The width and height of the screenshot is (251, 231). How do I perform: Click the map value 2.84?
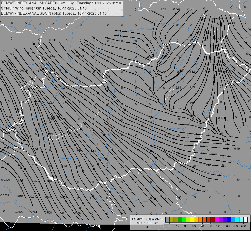(178, 88)
